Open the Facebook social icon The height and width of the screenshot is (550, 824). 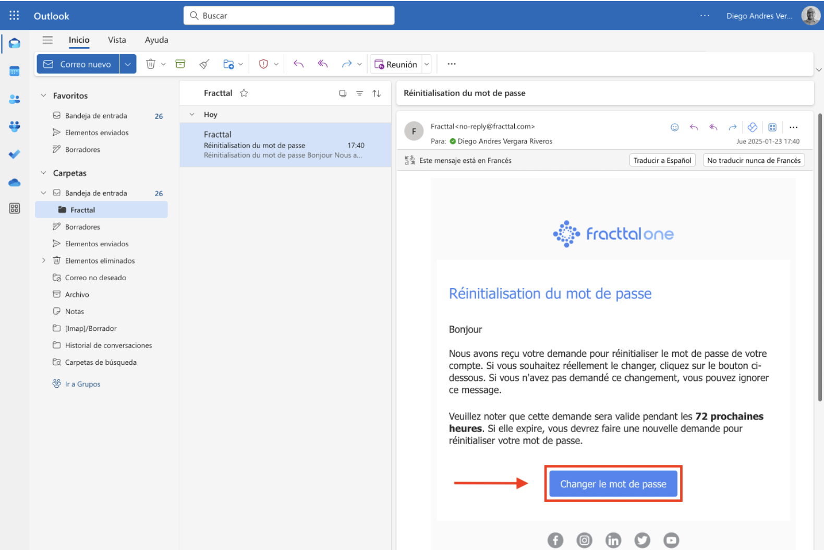[555, 540]
